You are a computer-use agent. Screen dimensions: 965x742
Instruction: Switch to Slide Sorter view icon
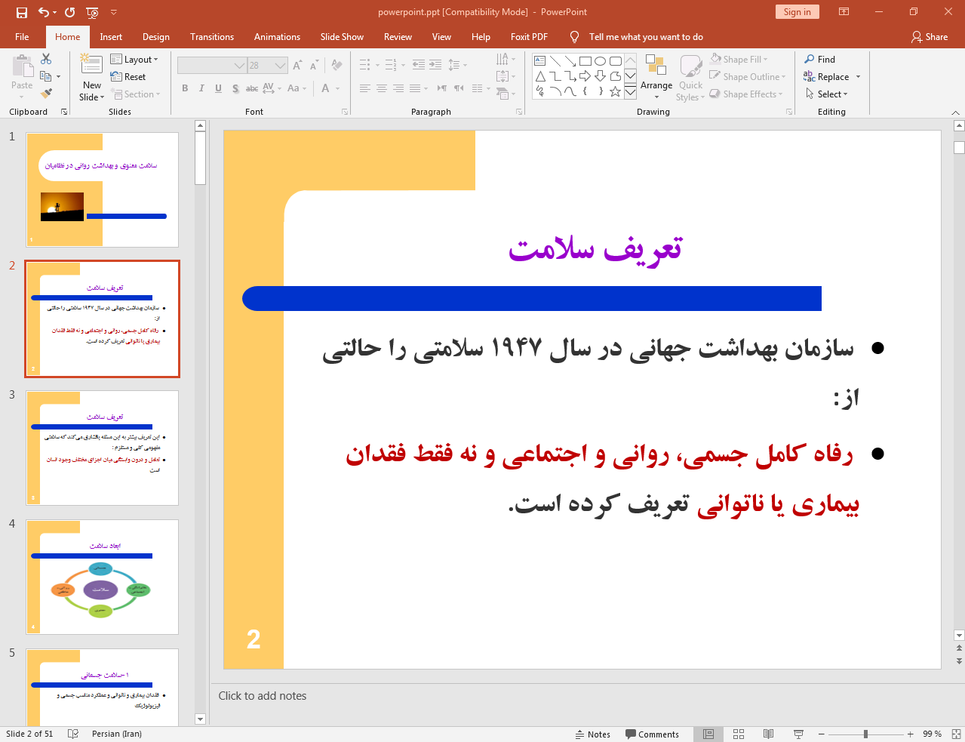[739, 734]
